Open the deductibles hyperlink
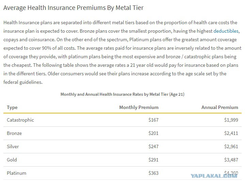246x186 pixels. 226,31
